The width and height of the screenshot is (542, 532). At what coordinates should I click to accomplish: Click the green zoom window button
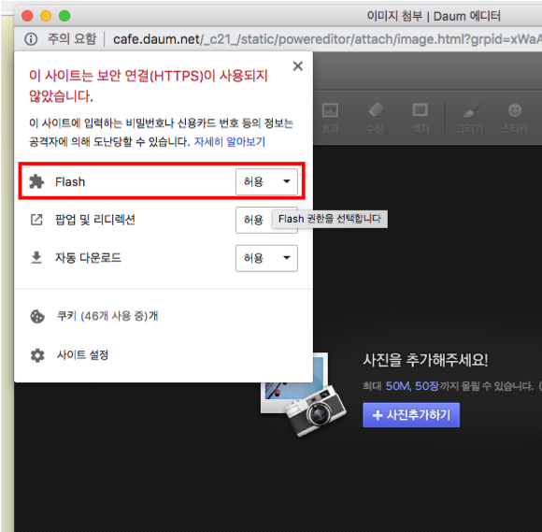pos(64,16)
